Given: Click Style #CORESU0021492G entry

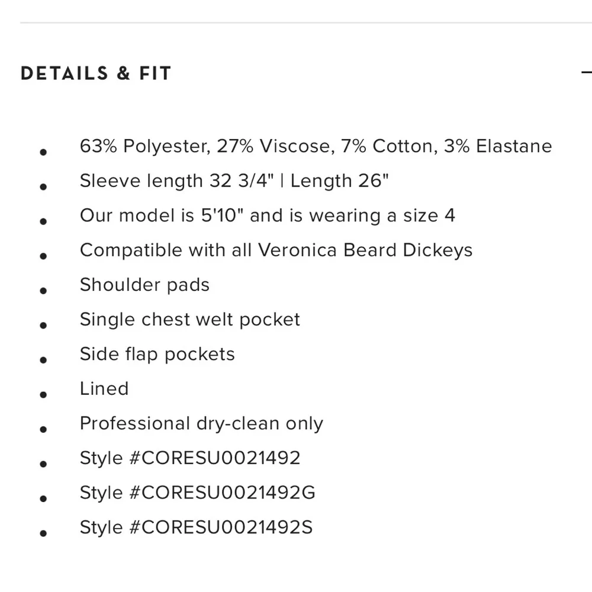Looking at the screenshot, I should tap(198, 493).
